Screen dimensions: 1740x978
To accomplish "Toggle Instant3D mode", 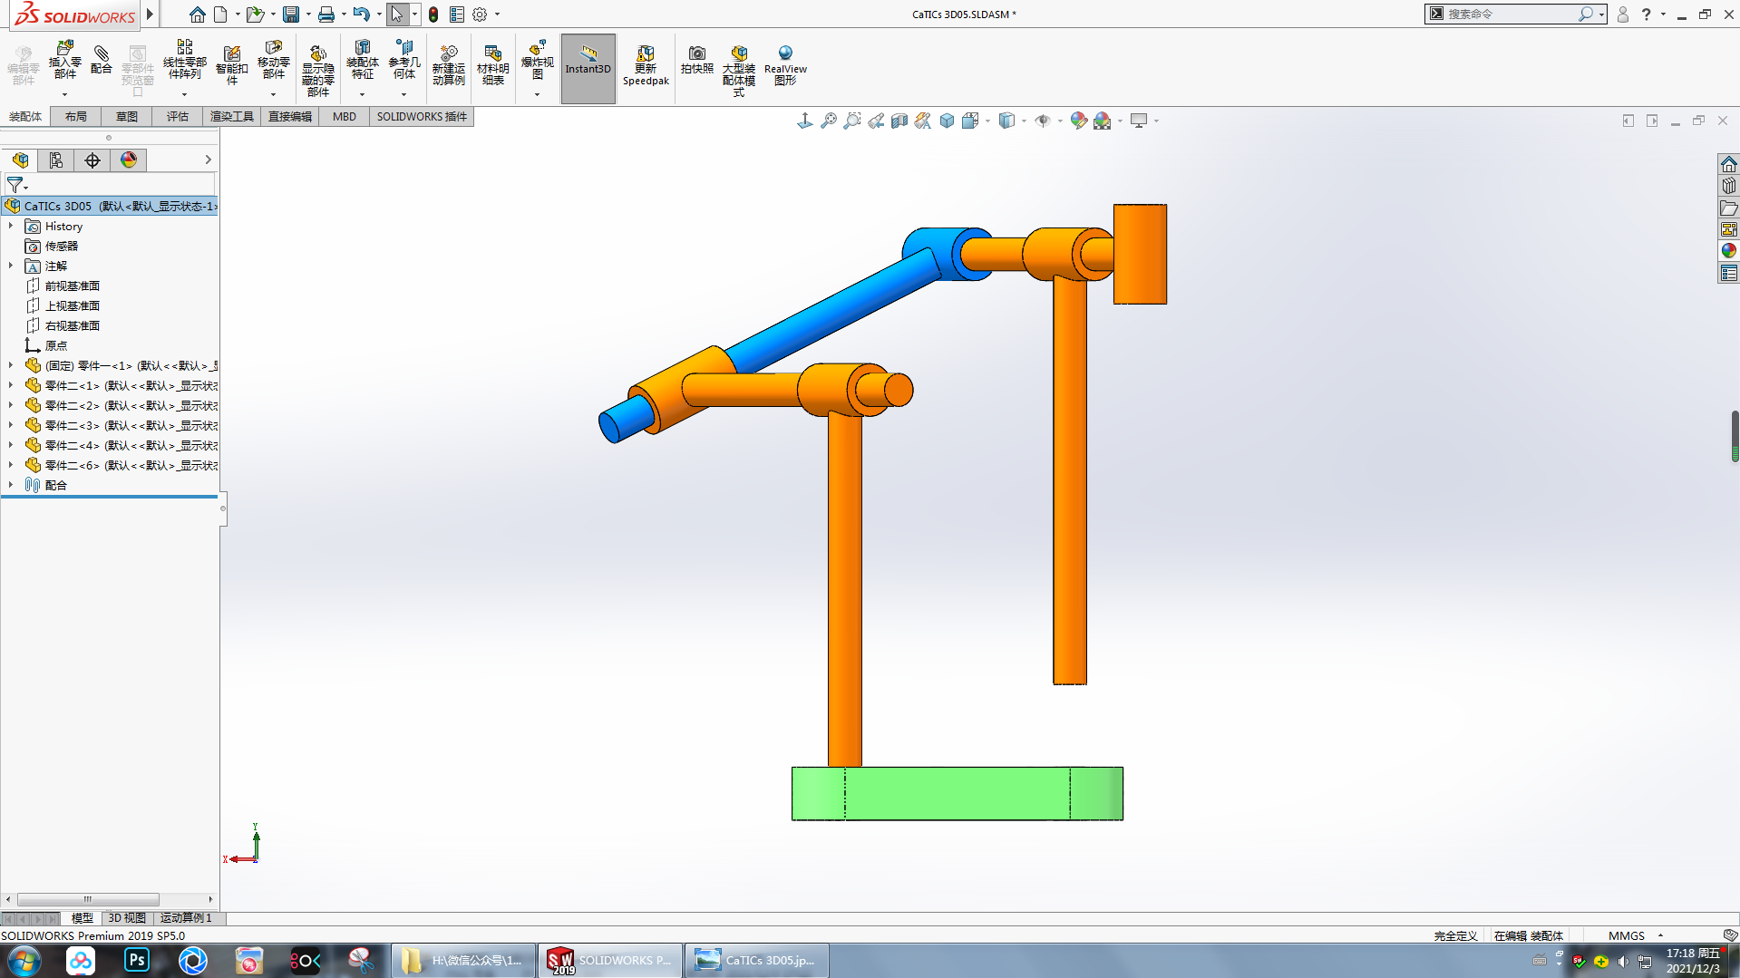I will 588,69.
